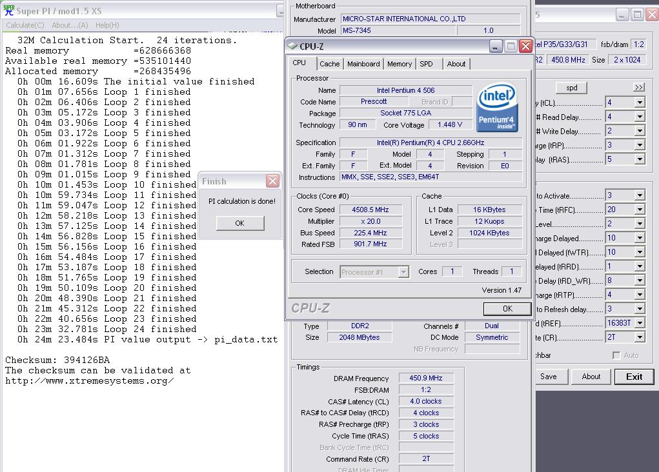
Task: Click the Rated FSB value 901.7 MHz
Action: click(x=370, y=244)
